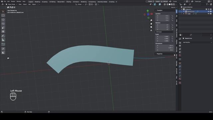Viewport: 213px width, 120px height.
Task: Toggle render camera icon for BezierCurve
Action: tap(211, 12)
